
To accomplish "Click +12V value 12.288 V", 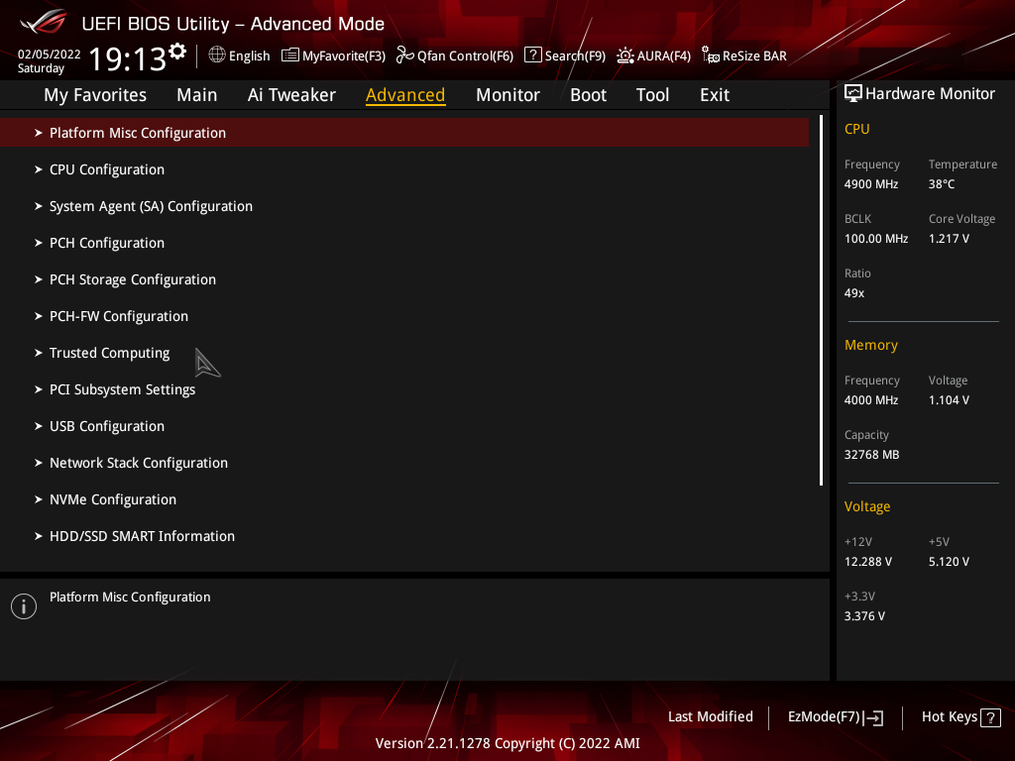I will pyautogui.click(x=868, y=562).
